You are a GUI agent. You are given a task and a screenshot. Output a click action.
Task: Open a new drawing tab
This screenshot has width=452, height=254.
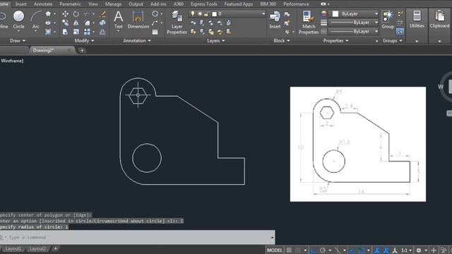tap(82, 50)
